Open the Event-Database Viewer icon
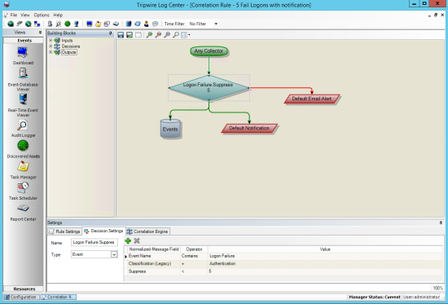 (x=23, y=73)
